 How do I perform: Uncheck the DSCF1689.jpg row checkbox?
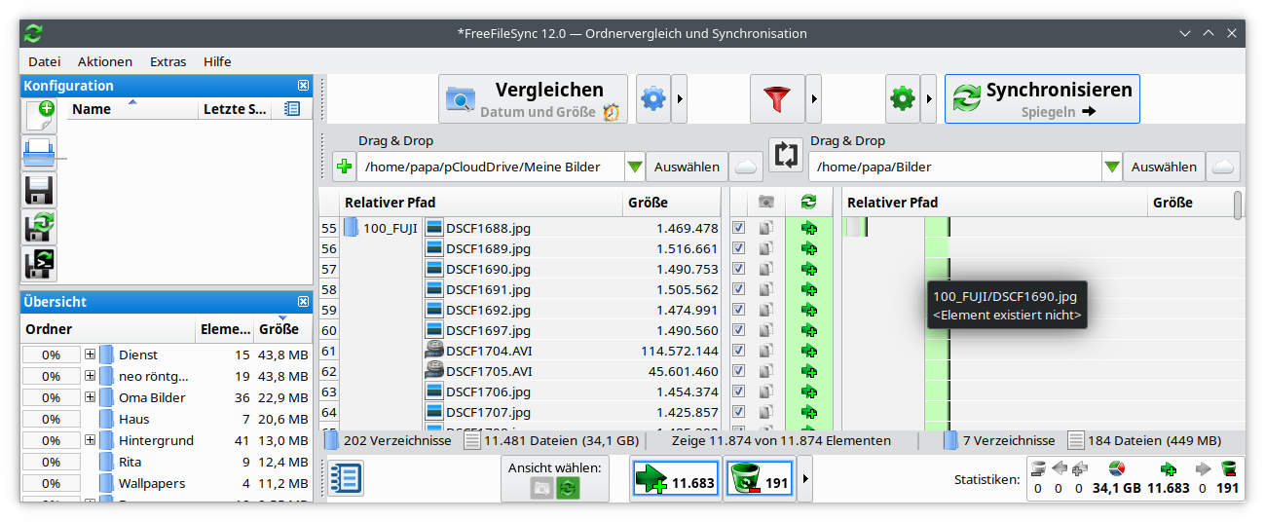click(738, 248)
